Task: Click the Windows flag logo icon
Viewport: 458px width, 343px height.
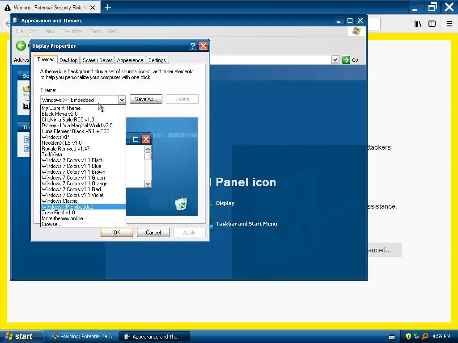Action: pos(356,31)
